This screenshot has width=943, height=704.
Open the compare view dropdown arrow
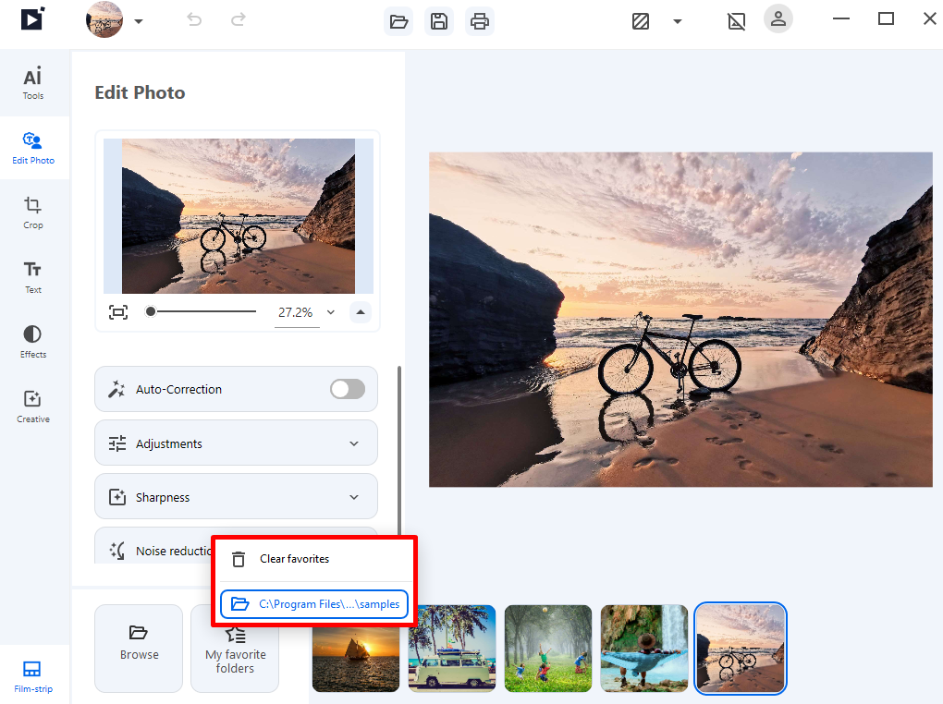tap(677, 21)
